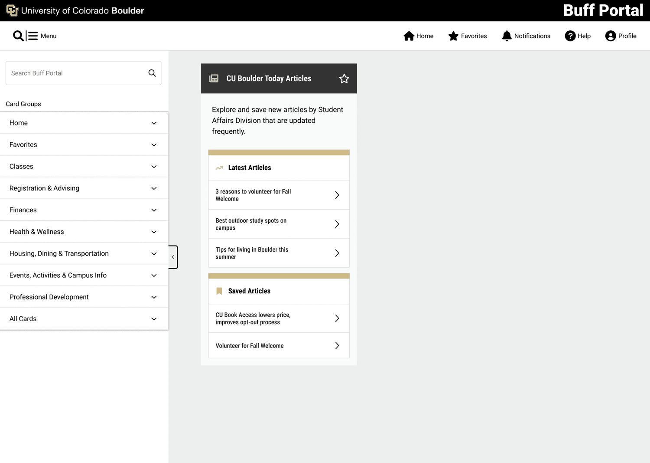Open arrow for CU Book Access article
Screen dimensions: 650x463
pos(337,319)
